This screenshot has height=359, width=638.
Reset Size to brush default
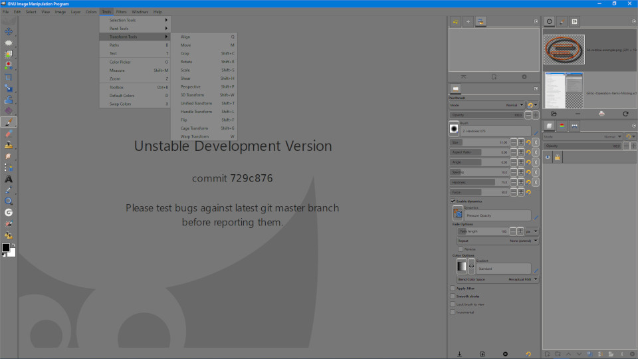[x=528, y=142]
